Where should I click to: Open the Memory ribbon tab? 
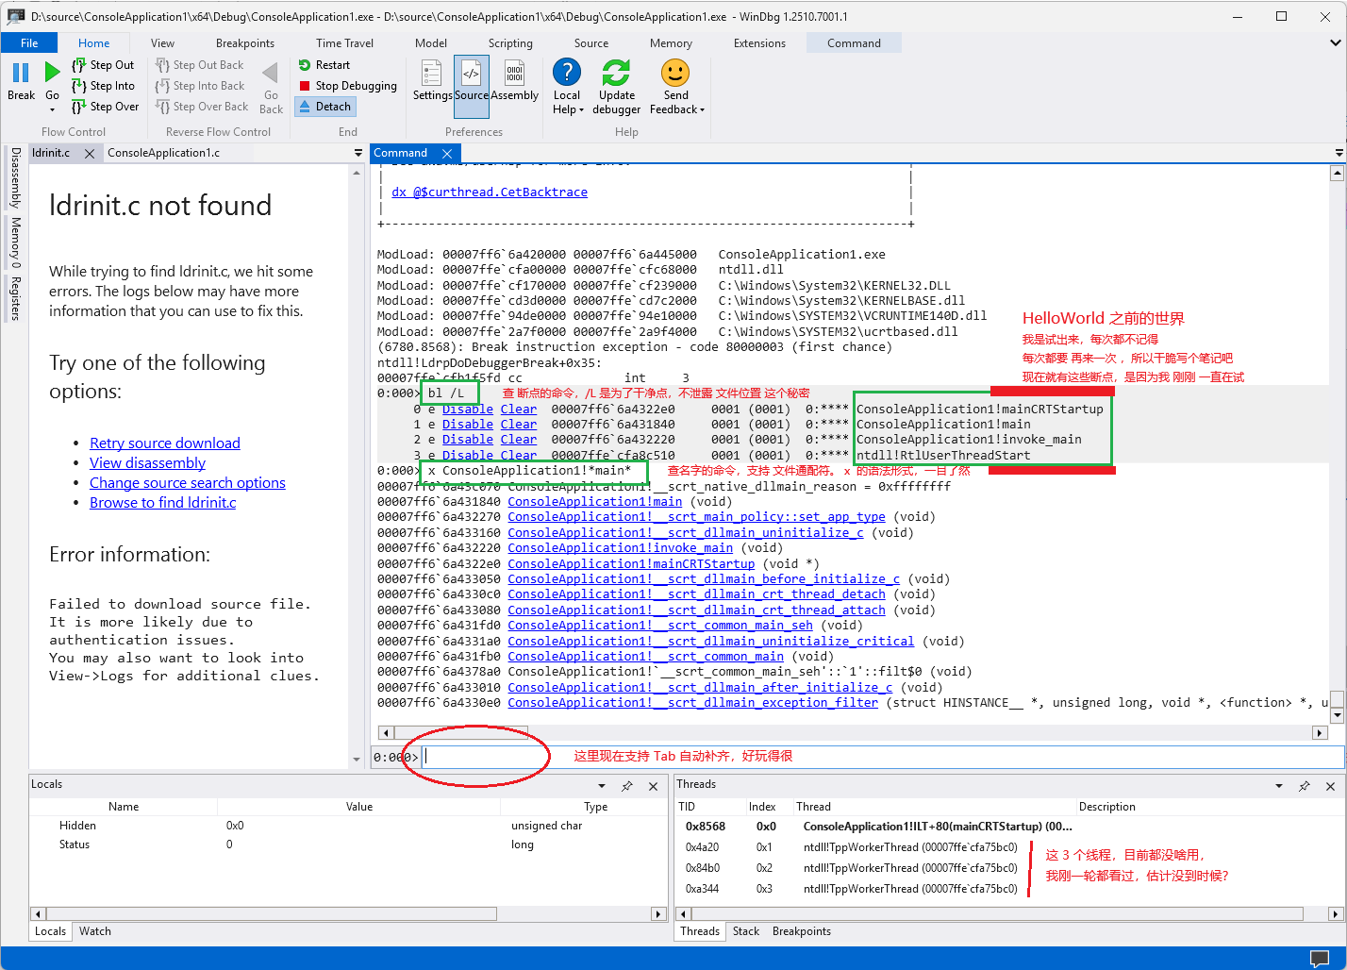671,43
